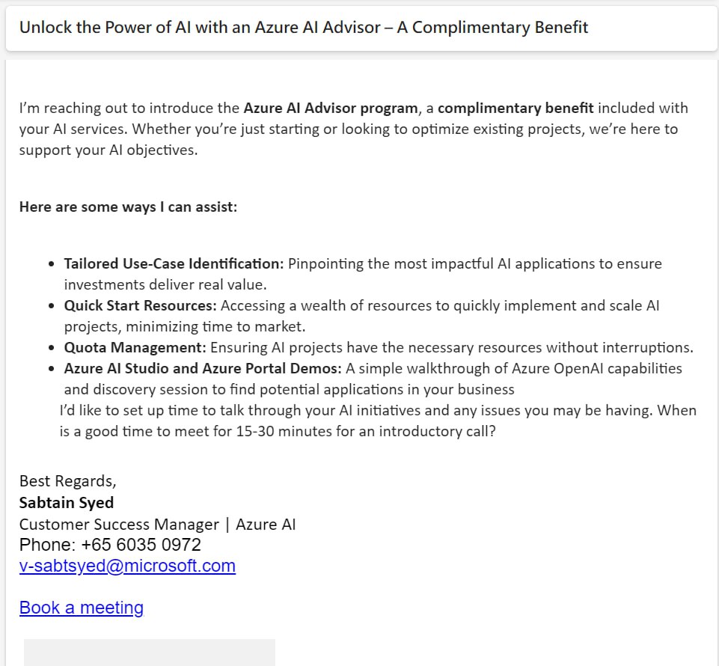Click the sender name Sabtain Syed

[67, 501]
